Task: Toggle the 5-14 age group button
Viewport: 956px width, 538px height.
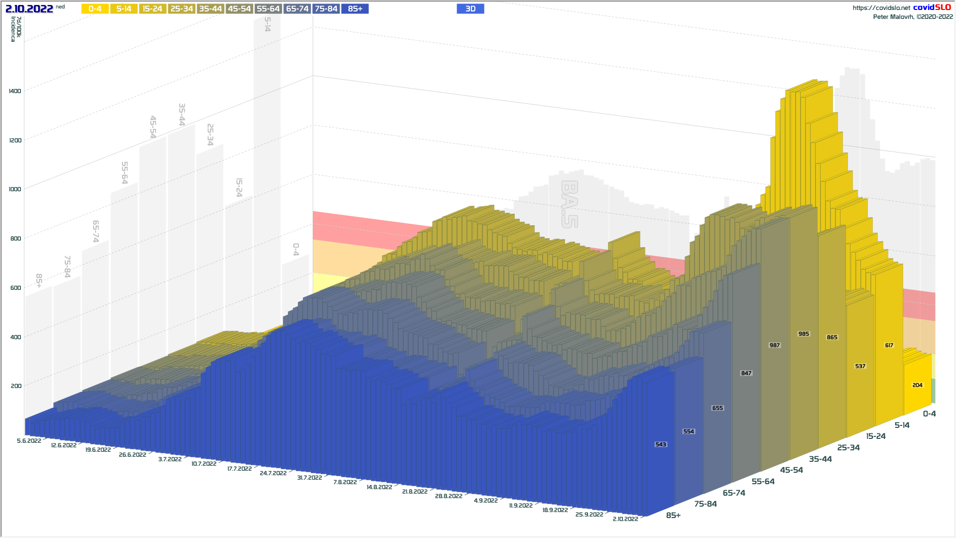Action: 124,9
